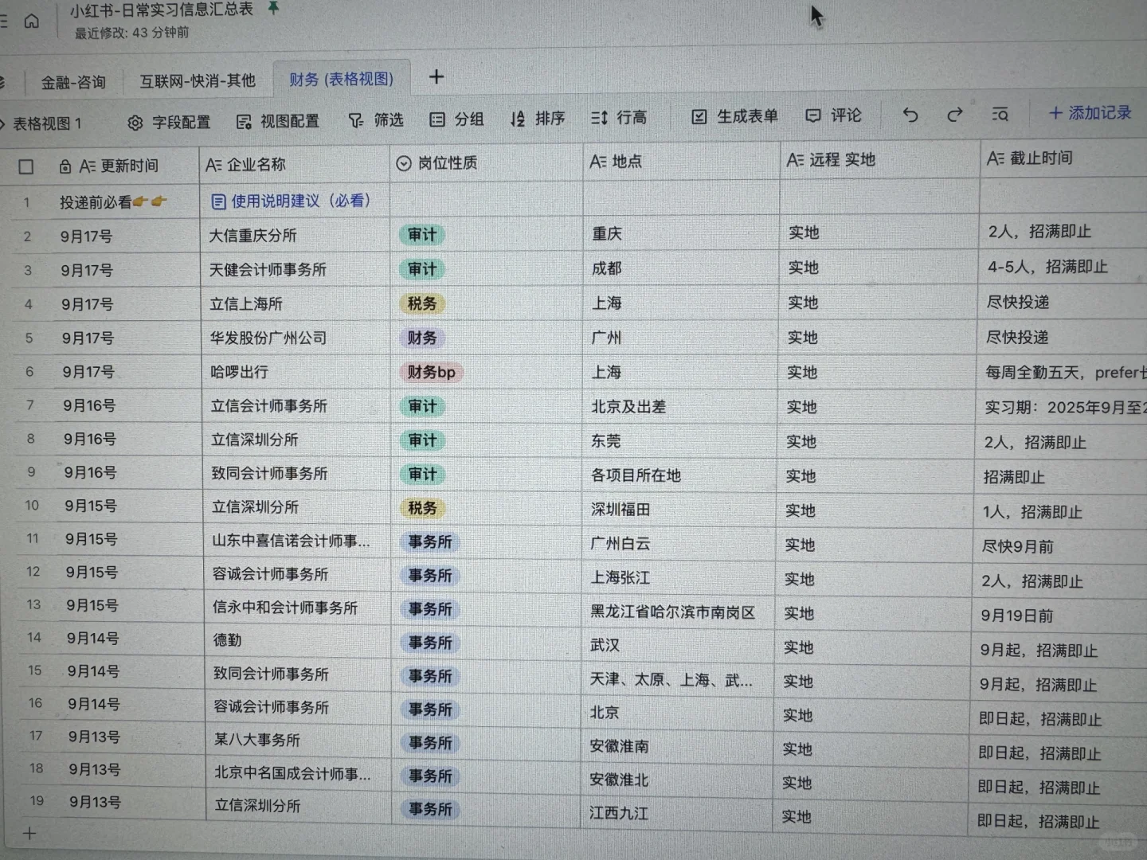The image size is (1147, 860).
Task: Select the 华发股份广州公司 cell
Action: click(x=296, y=338)
